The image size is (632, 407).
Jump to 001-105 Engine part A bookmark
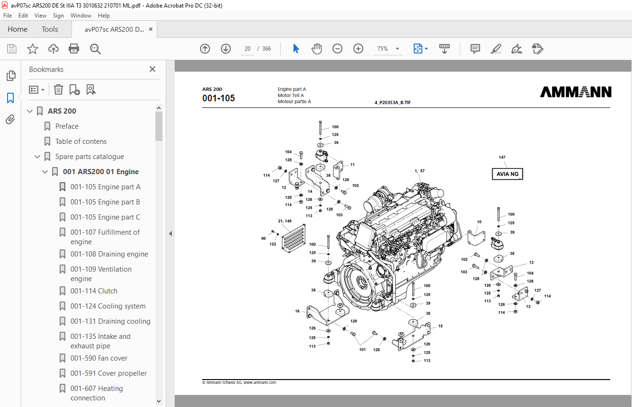pos(106,187)
